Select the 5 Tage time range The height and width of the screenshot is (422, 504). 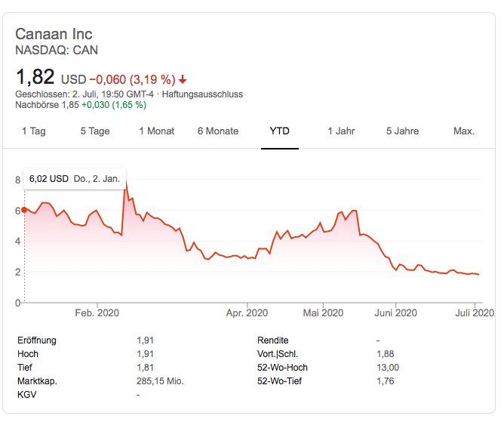95,131
